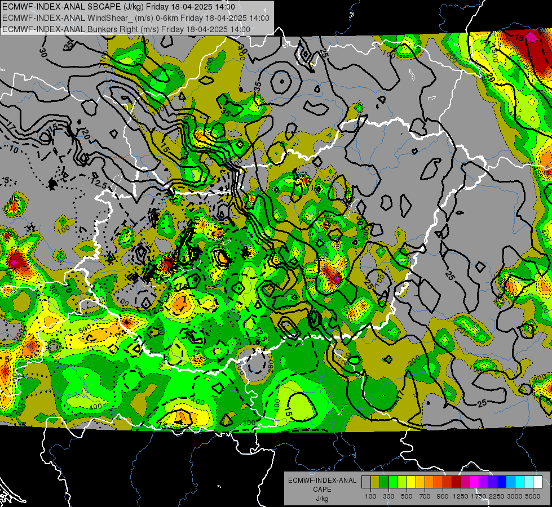The image size is (552, 507).
Task: Click the dark red swatch before 1250
Action: point(456,482)
